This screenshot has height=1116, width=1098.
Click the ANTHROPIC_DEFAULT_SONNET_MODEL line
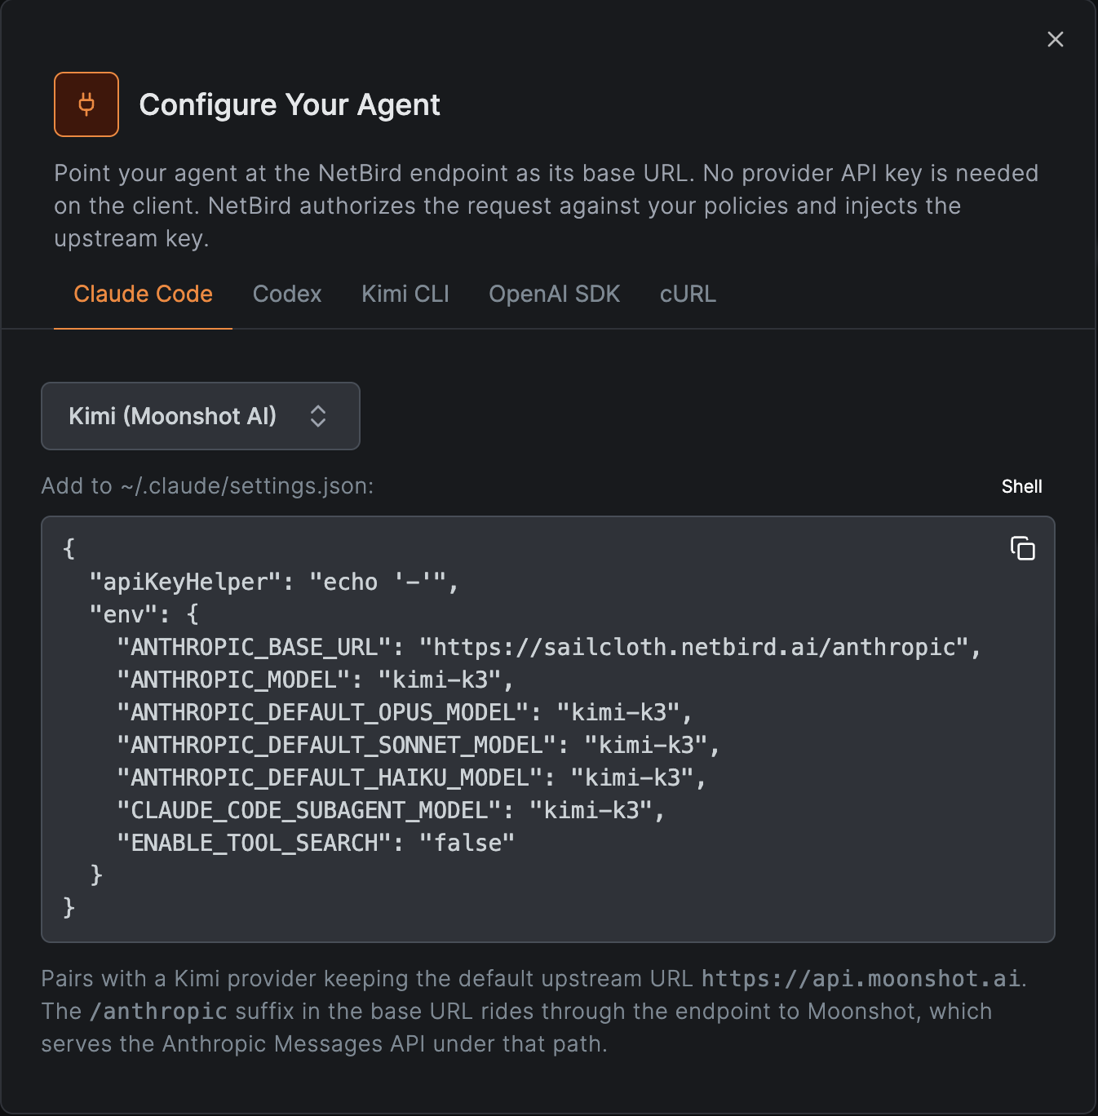(418, 745)
